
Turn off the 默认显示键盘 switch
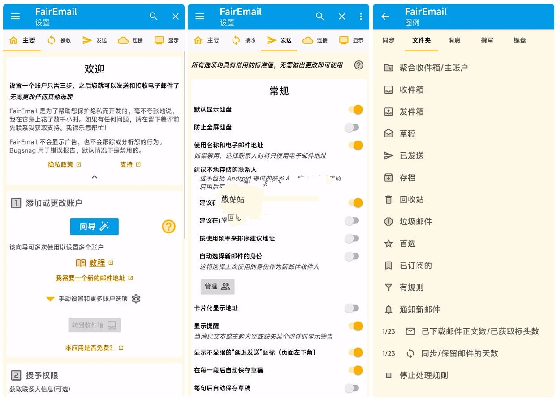click(x=355, y=110)
